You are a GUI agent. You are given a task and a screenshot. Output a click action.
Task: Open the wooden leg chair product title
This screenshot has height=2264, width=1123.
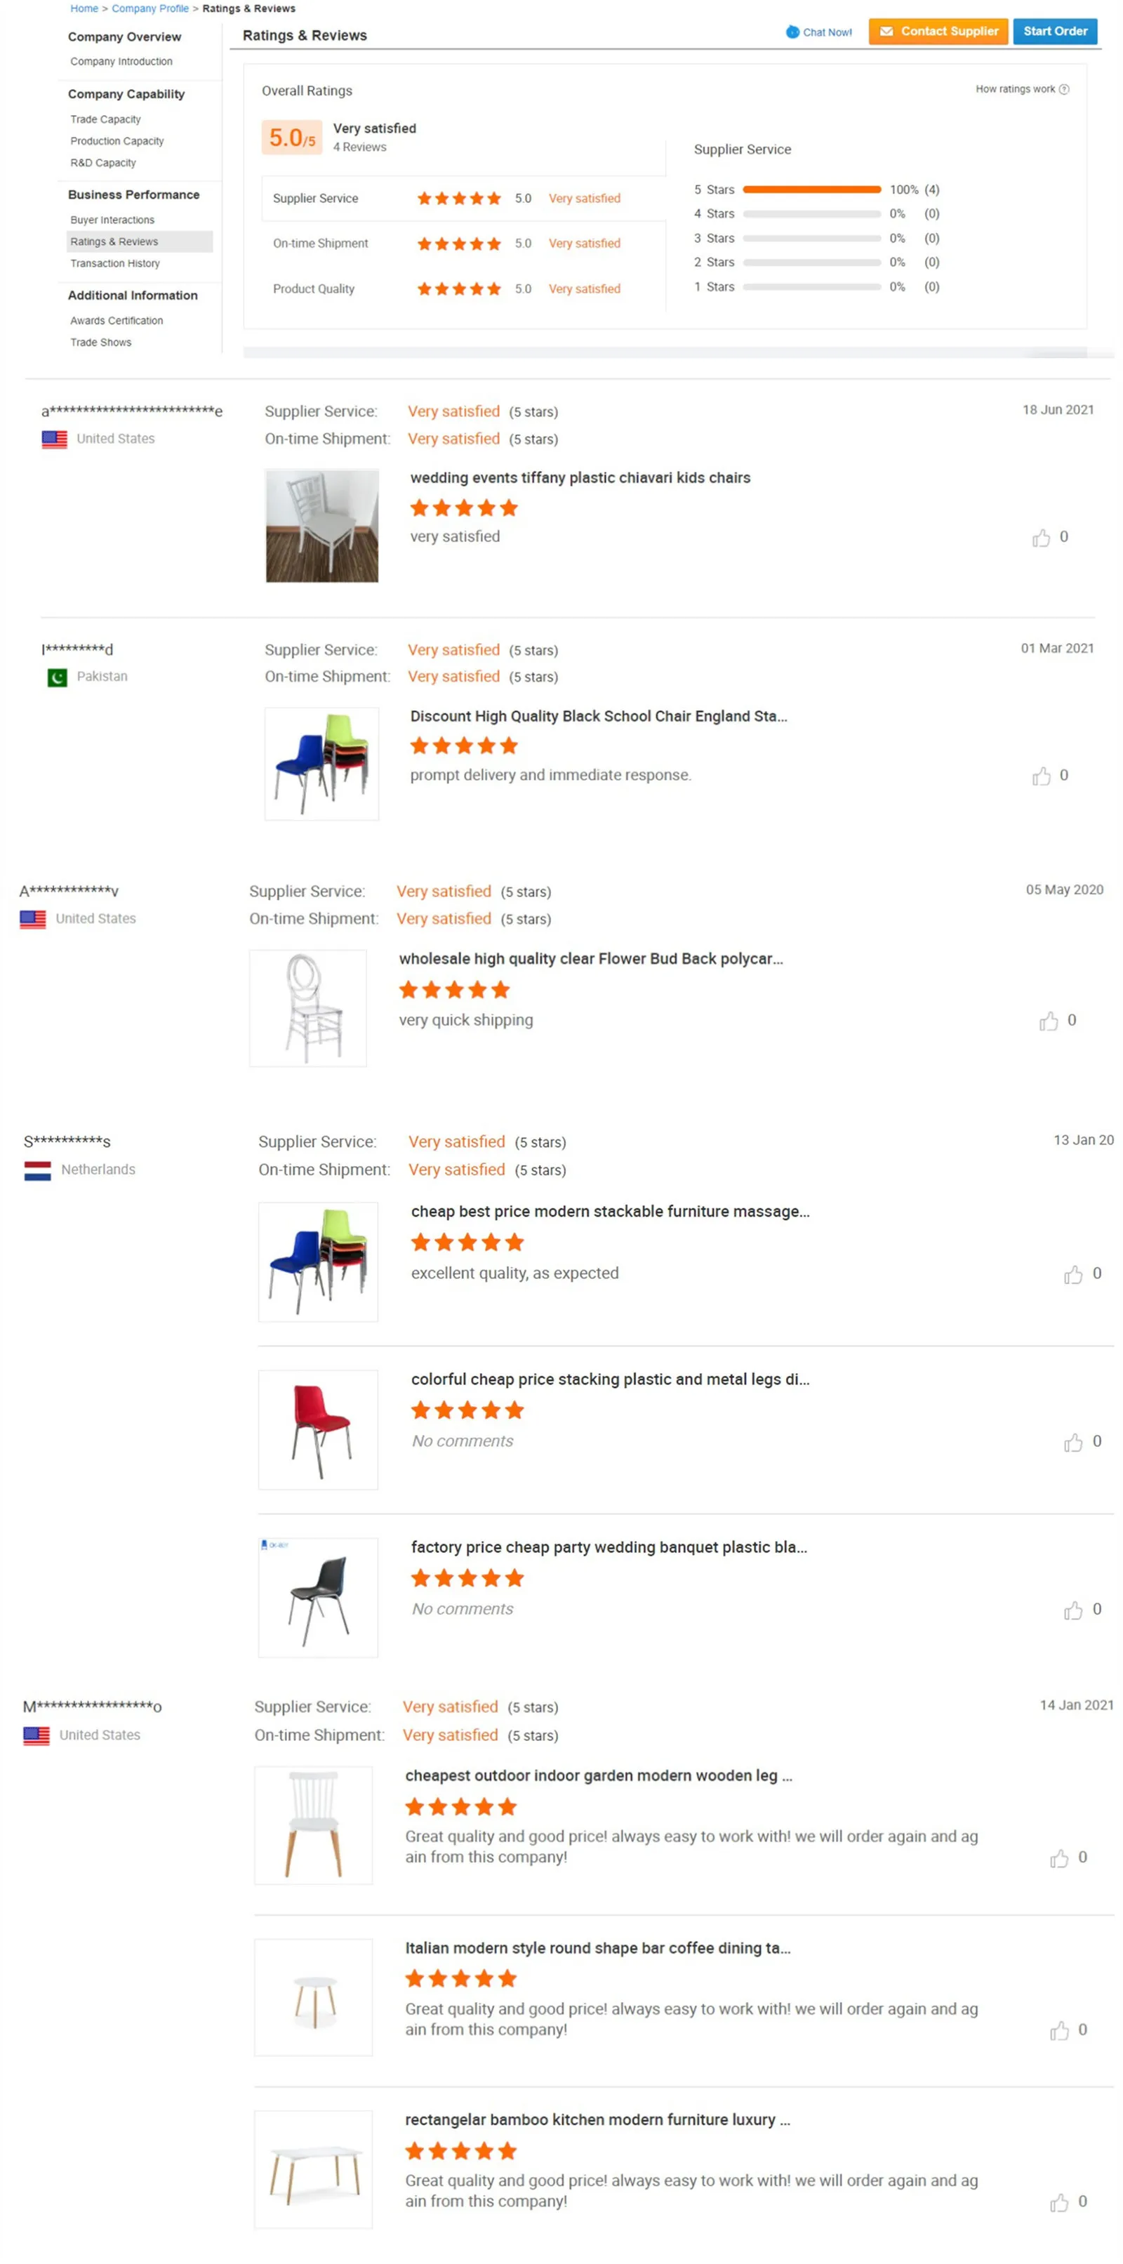pyautogui.click(x=597, y=1775)
